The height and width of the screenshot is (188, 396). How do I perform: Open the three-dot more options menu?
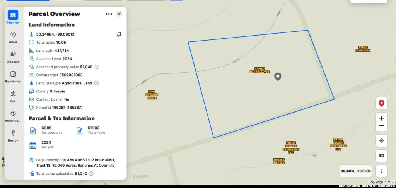pyautogui.click(x=109, y=14)
